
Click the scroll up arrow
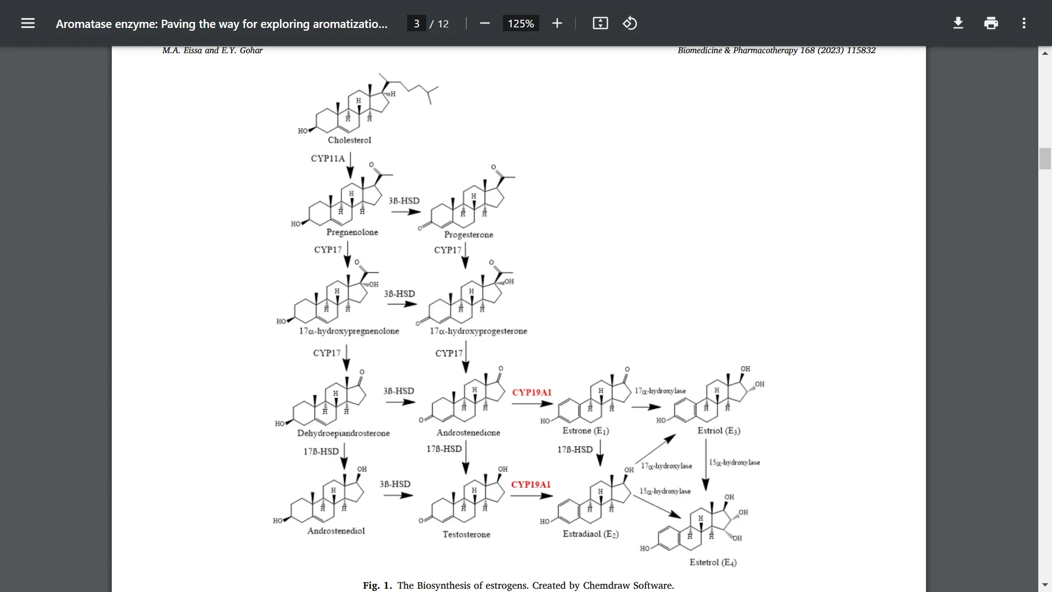click(1045, 53)
